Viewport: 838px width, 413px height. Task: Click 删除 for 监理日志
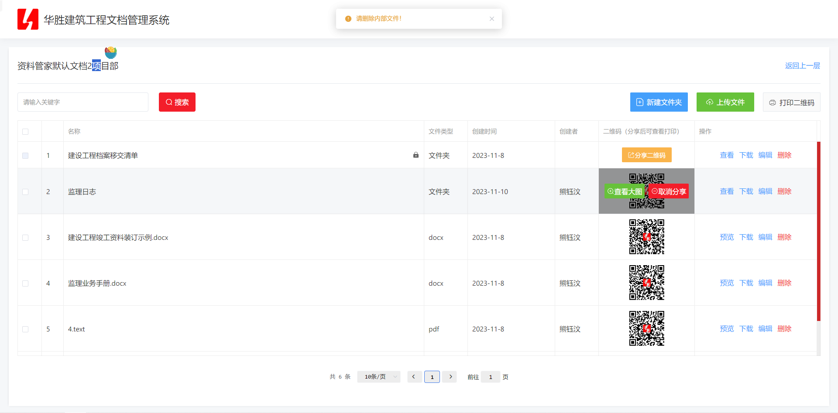[x=784, y=191]
